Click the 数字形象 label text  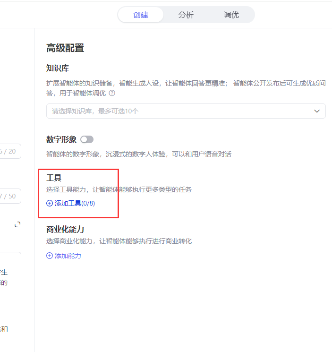point(61,139)
